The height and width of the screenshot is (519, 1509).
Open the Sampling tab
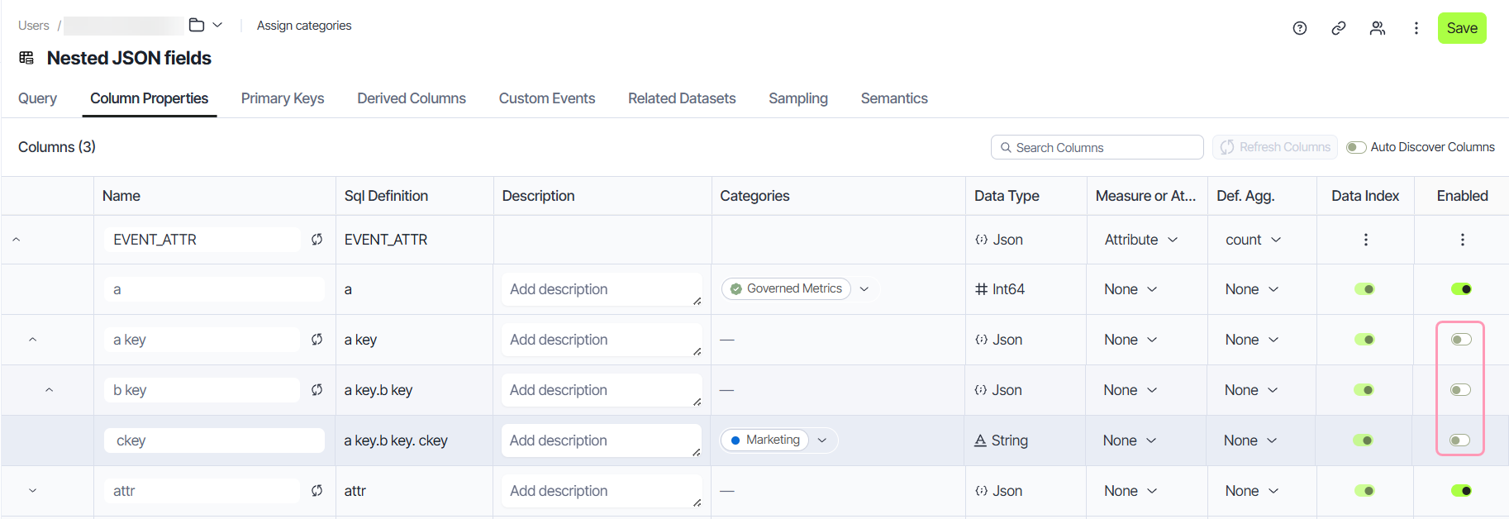click(798, 98)
